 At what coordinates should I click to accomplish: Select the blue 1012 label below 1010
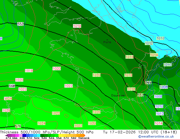pyautogui.click(x=149, y=43)
